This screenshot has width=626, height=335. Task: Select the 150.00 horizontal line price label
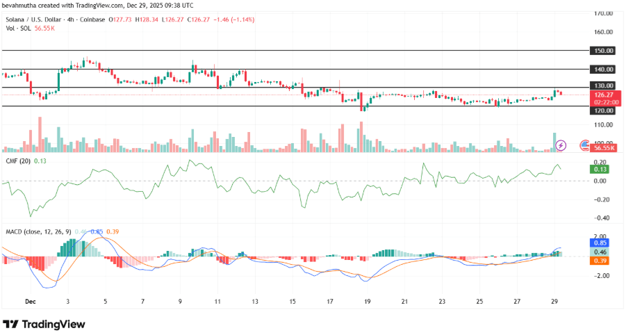point(603,51)
